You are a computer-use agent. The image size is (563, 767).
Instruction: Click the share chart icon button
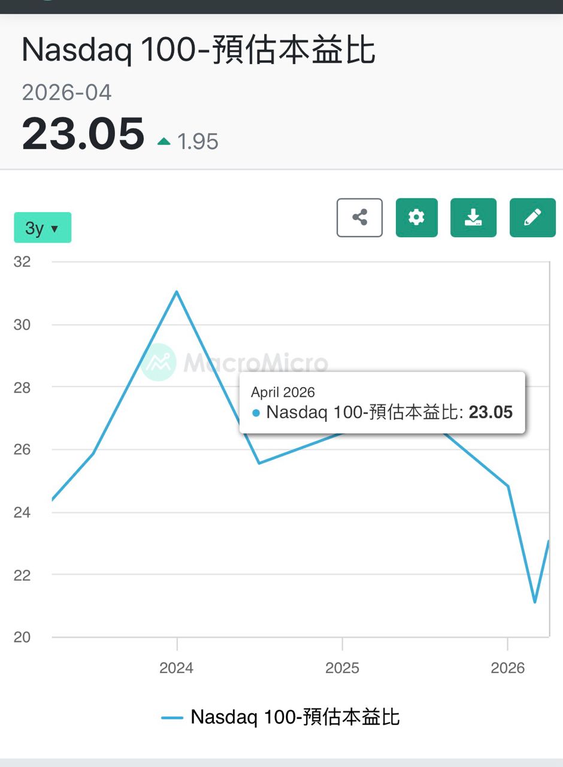click(359, 218)
